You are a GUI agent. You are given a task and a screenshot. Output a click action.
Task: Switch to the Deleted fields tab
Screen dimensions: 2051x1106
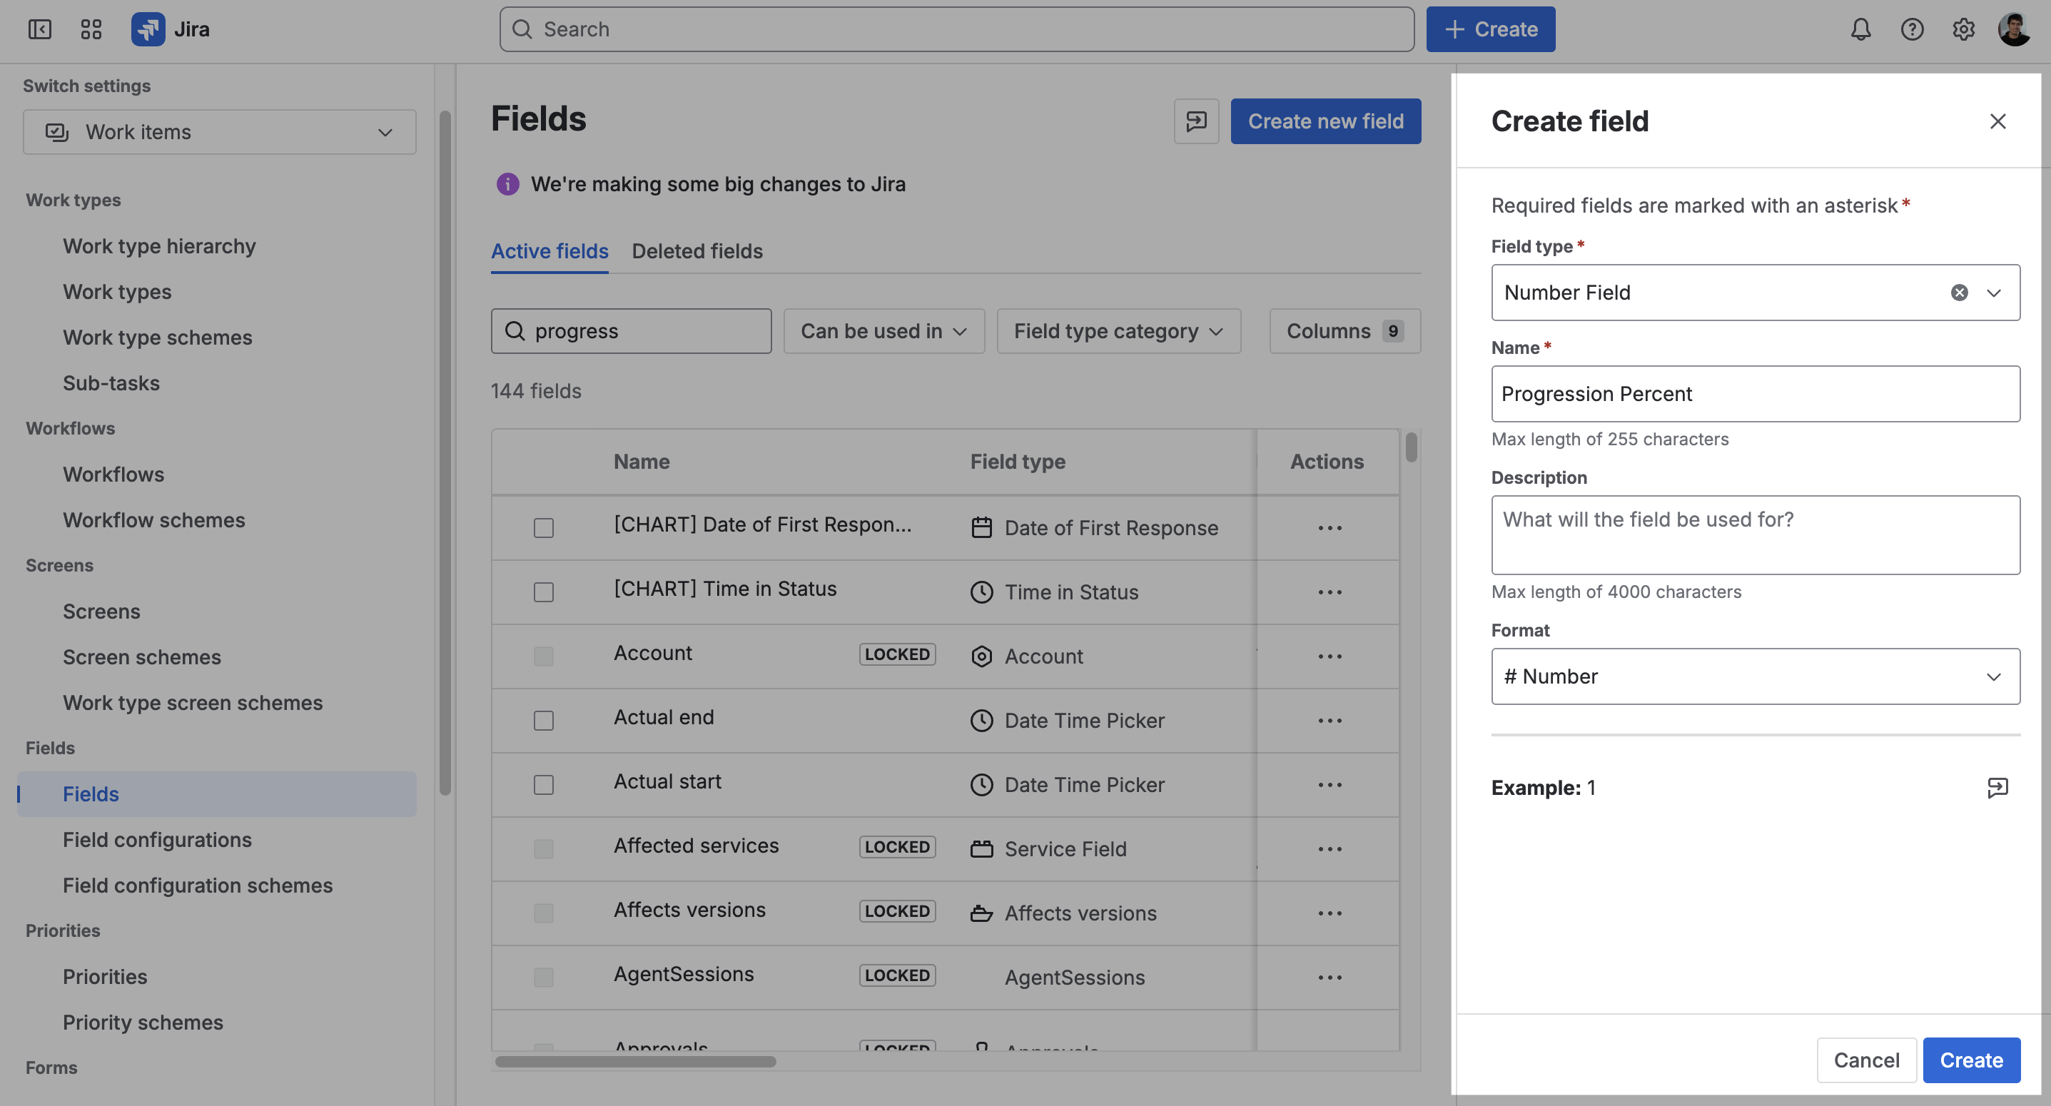coord(697,252)
